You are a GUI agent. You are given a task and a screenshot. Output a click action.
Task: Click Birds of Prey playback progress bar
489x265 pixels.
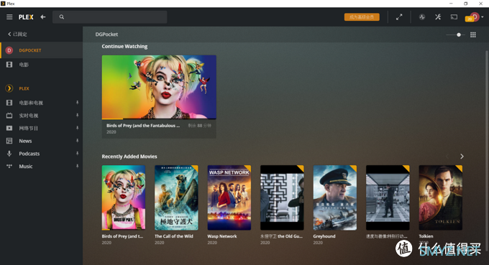[x=159, y=118]
